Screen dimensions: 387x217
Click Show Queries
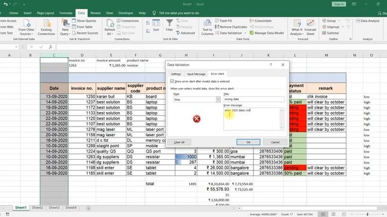click(x=84, y=20)
